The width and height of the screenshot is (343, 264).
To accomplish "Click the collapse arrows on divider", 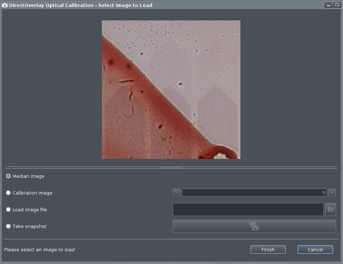I will pos(11,168).
